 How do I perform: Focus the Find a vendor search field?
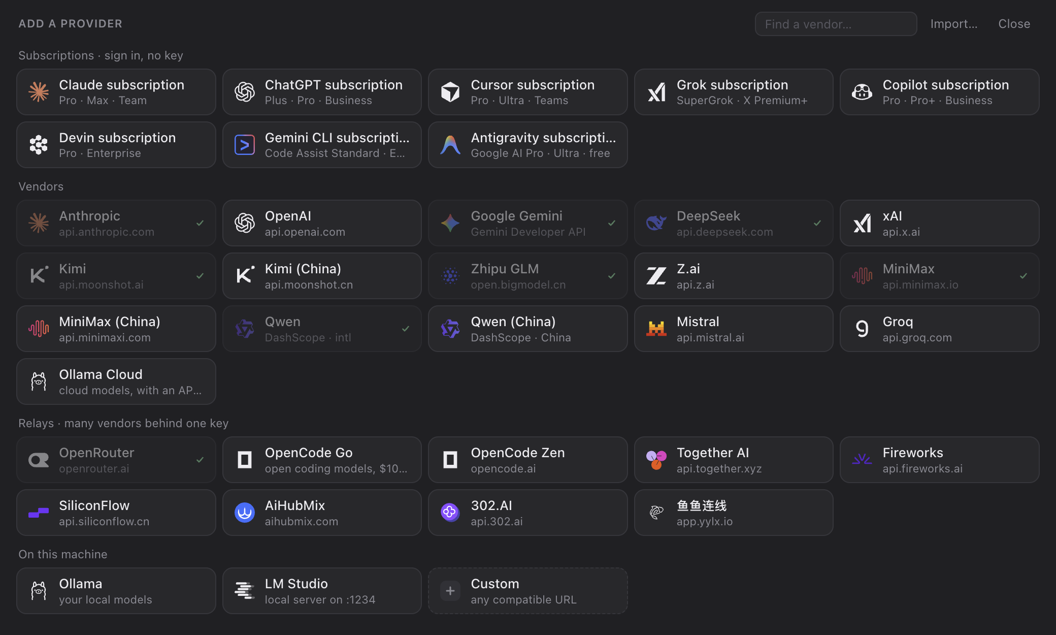[x=836, y=24]
